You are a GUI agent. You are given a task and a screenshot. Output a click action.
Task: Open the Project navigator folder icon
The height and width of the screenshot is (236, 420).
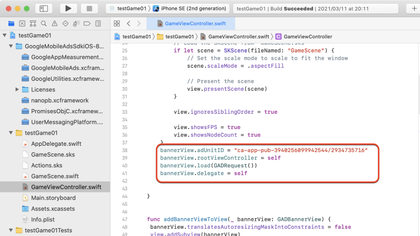tap(11, 24)
